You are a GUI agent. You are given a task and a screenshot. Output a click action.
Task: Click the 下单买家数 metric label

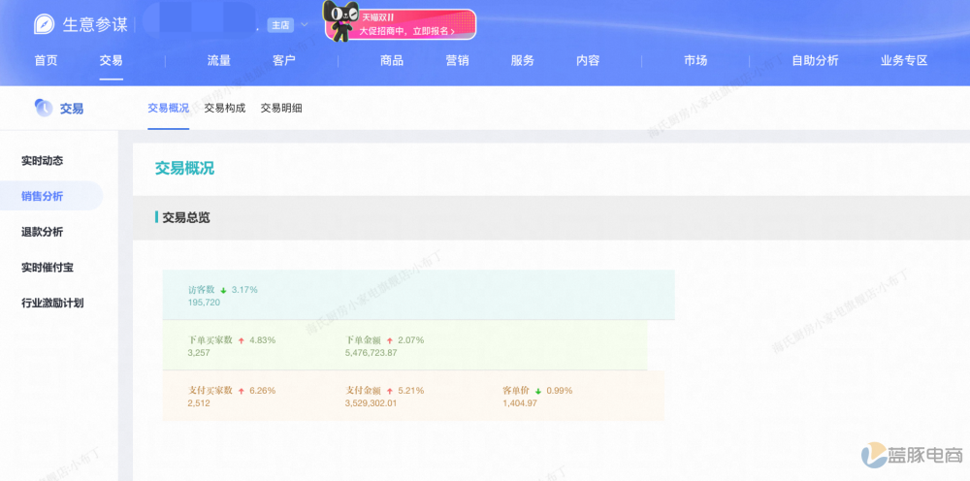tap(210, 340)
